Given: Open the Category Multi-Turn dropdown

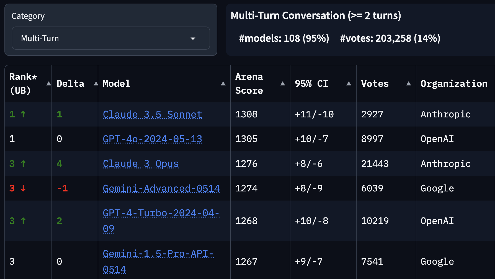Looking at the screenshot, I should 111,38.
